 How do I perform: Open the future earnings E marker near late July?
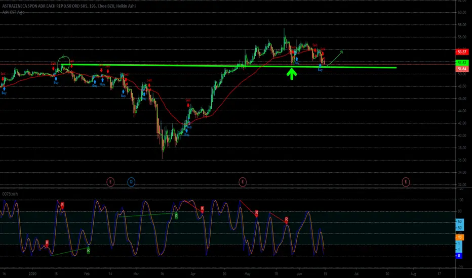[406, 182]
